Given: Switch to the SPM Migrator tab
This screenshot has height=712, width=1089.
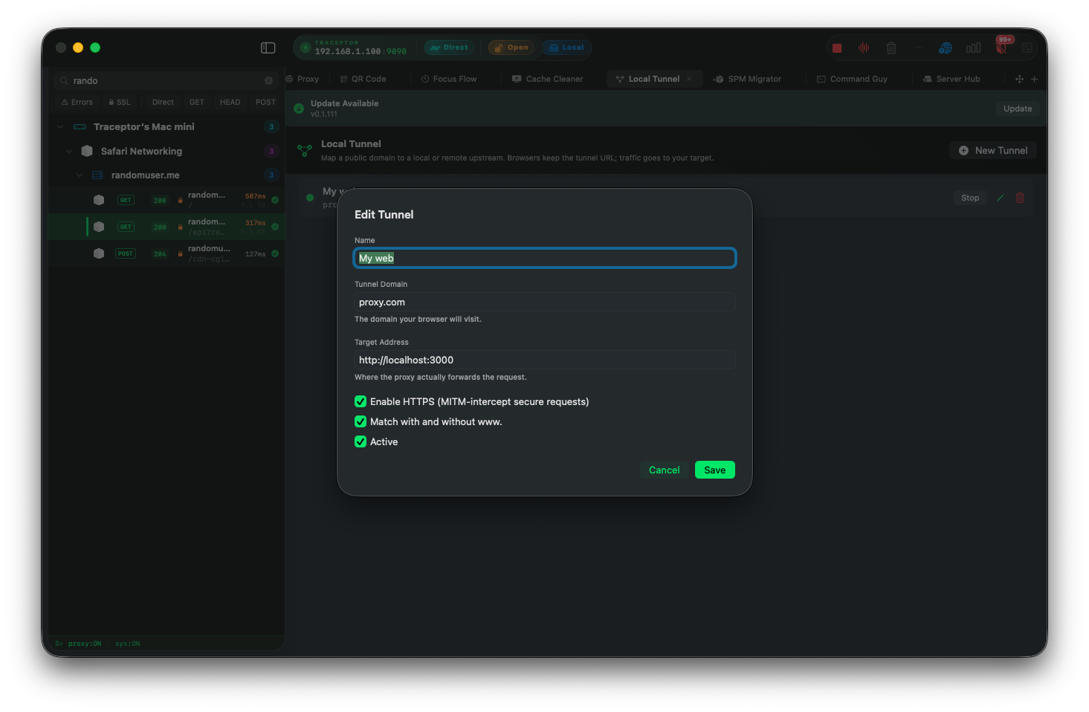Looking at the screenshot, I should pos(747,79).
